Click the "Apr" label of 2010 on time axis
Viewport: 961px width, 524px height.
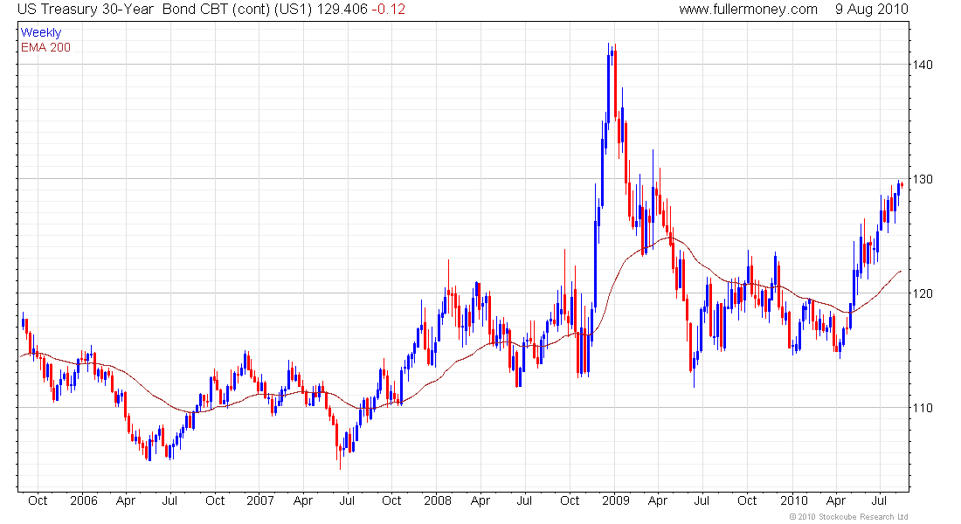(836, 500)
